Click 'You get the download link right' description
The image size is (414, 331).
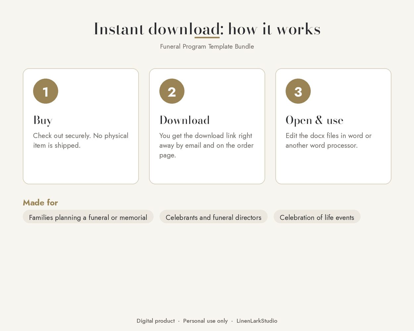(206, 145)
